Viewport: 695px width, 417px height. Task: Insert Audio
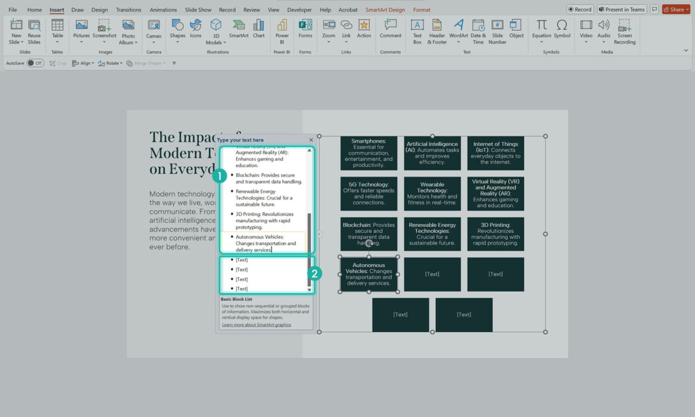(x=603, y=31)
